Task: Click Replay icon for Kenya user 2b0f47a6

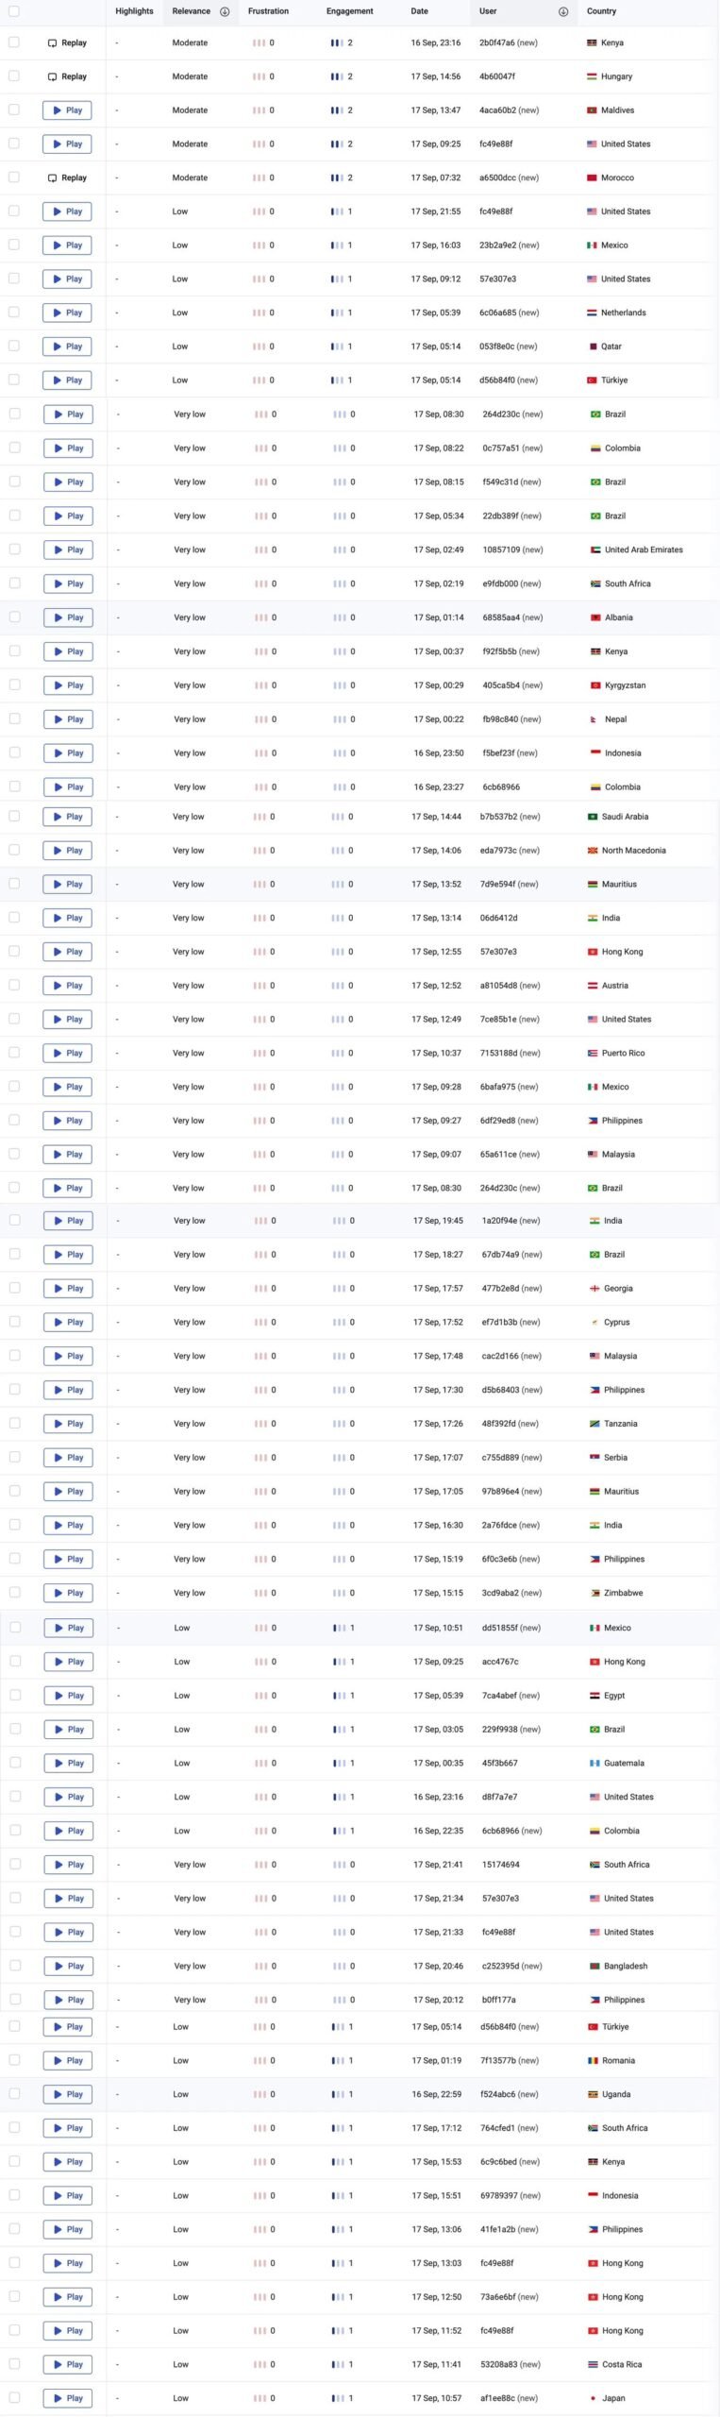Action: [x=52, y=43]
